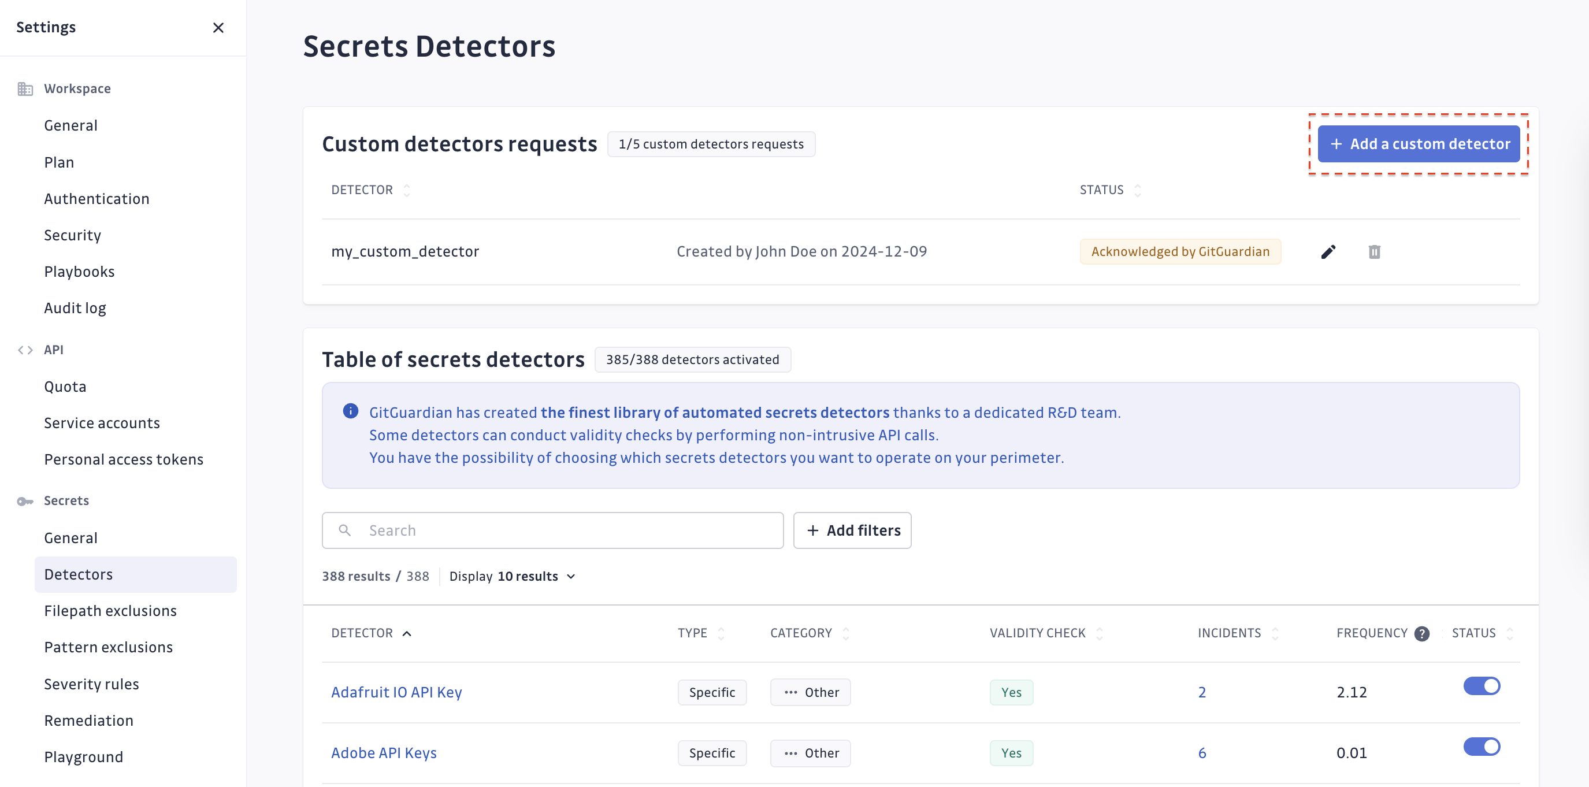This screenshot has width=1589, height=787.
Task: Click the 385/388 detectors activated badge
Action: pos(692,359)
